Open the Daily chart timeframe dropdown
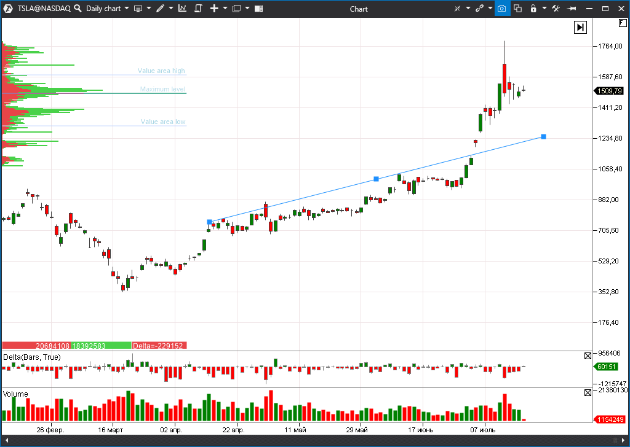The width and height of the screenshot is (630, 447). pyautogui.click(x=107, y=9)
